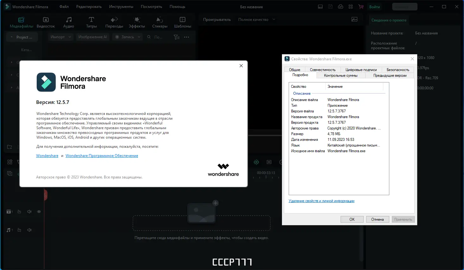The image size is (464, 270).
Task: Click the layout switch icon in title bar
Action: point(320,7)
